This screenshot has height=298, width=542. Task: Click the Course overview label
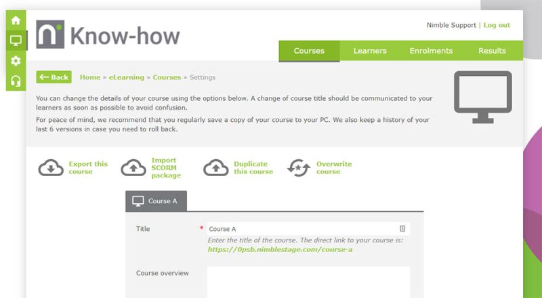(163, 273)
